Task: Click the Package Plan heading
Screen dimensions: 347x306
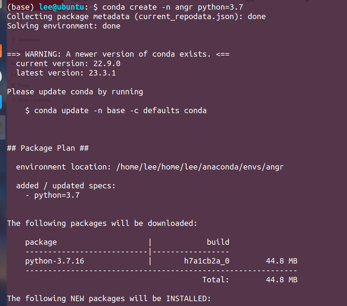Action: click(x=48, y=148)
